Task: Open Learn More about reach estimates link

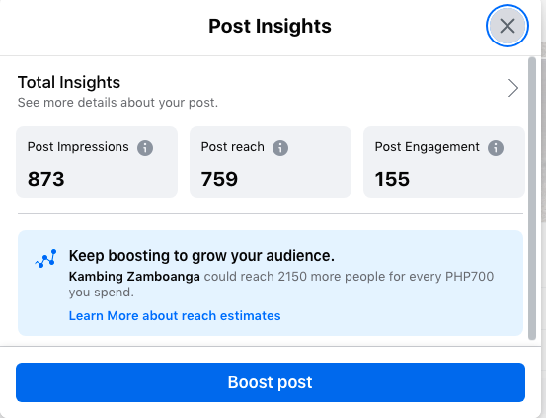Action: pyautogui.click(x=175, y=315)
